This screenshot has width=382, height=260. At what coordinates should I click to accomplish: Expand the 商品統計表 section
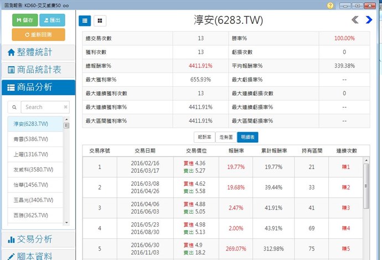click(38, 70)
